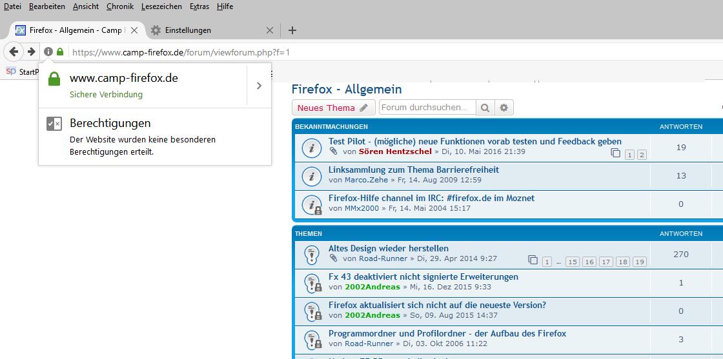This screenshot has width=723, height=359.
Task: Click the Neues Thema button
Action: [x=333, y=108]
